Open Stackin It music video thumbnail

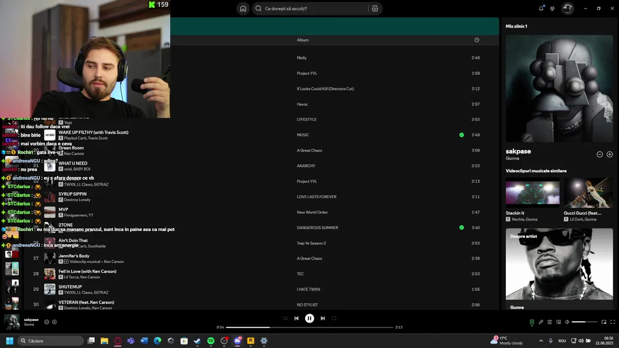(x=532, y=193)
